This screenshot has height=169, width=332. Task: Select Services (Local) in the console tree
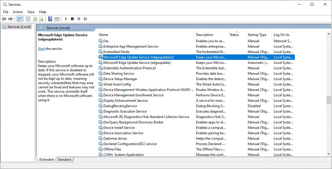(x=19, y=27)
